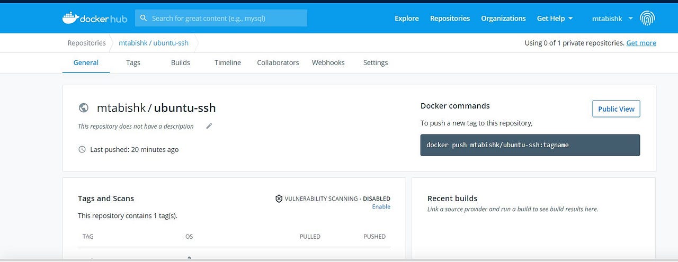Edit the repository description with pencil icon
The height and width of the screenshot is (262, 678).
209,126
